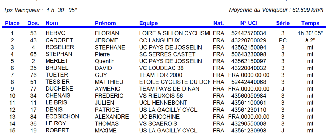The height and width of the screenshot is (135, 327).
Task: Select the team VC LOUDEAC 38
Action: click(161, 68)
